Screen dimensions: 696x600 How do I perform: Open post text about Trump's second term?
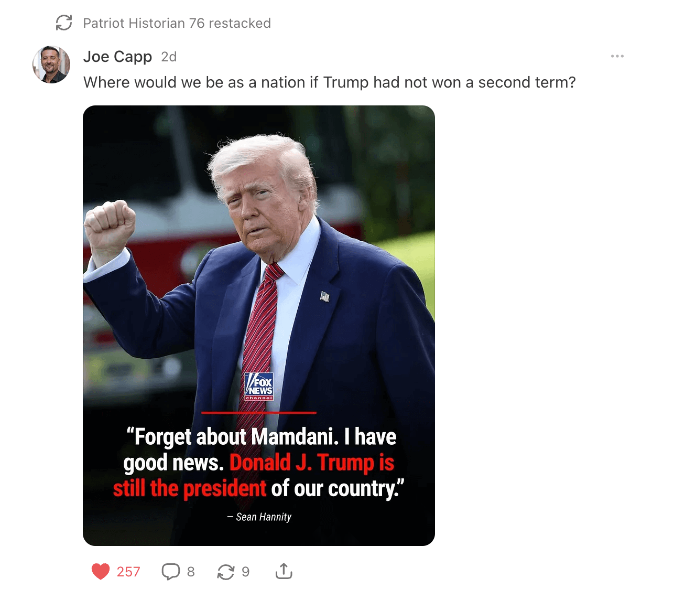[x=330, y=82]
